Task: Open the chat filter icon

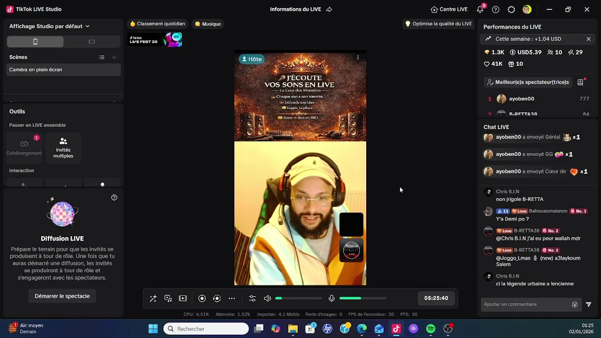Action: (x=588, y=304)
